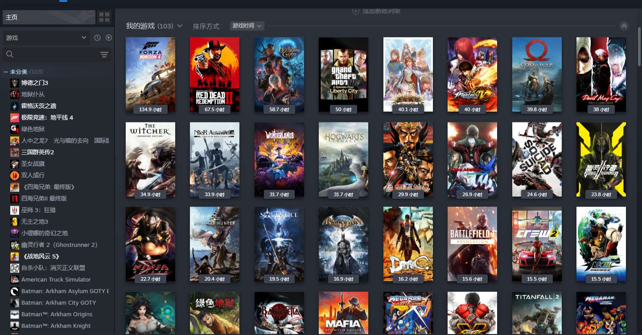Click the recent activity clock icon

pos(97,38)
